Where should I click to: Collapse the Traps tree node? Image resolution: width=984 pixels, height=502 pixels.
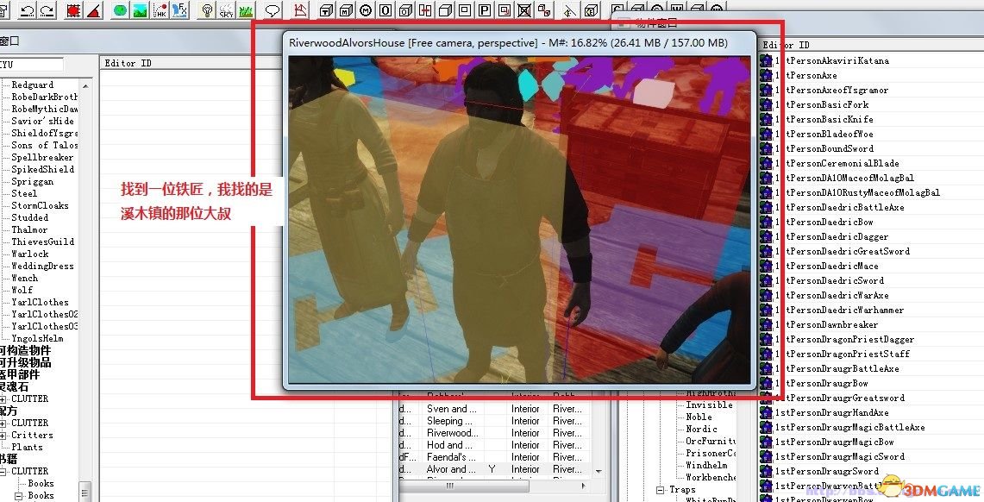[x=661, y=490]
